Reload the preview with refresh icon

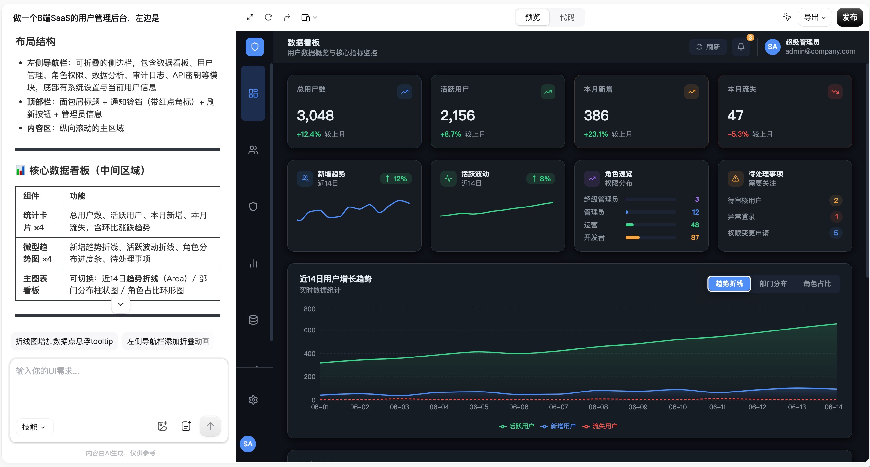tap(268, 17)
